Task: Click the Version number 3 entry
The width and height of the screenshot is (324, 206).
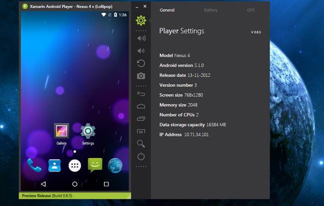Action: (x=178, y=85)
